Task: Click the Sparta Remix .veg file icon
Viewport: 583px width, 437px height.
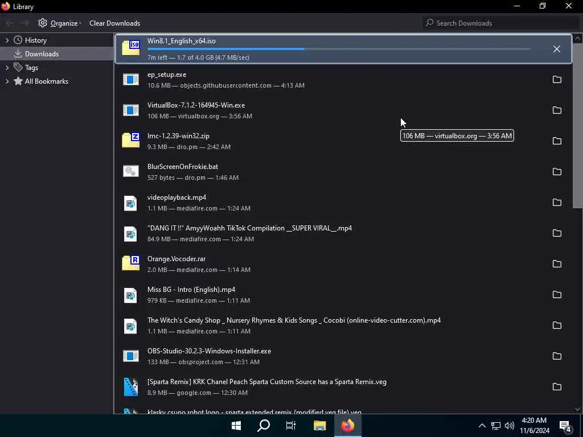Action: point(131,387)
